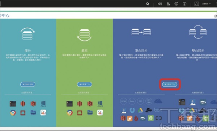Select NAS device icon in Backup panel
This screenshot has height=131, width=217.
pos(13,104)
